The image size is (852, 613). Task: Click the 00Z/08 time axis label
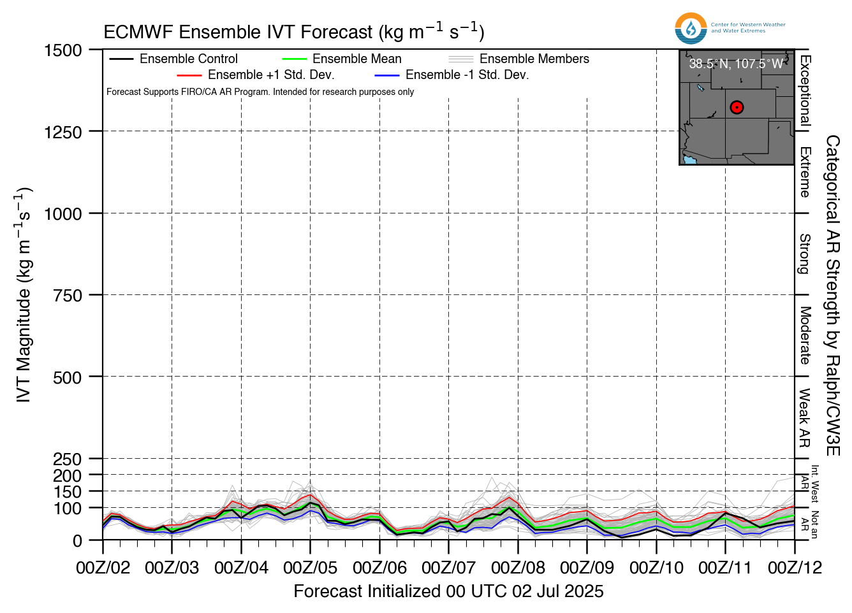(x=518, y=567)
